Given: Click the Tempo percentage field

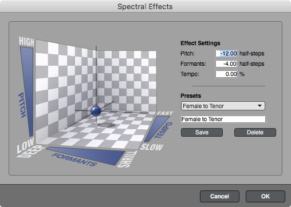Looking at the screenshot, I should (x=226, y=74).
